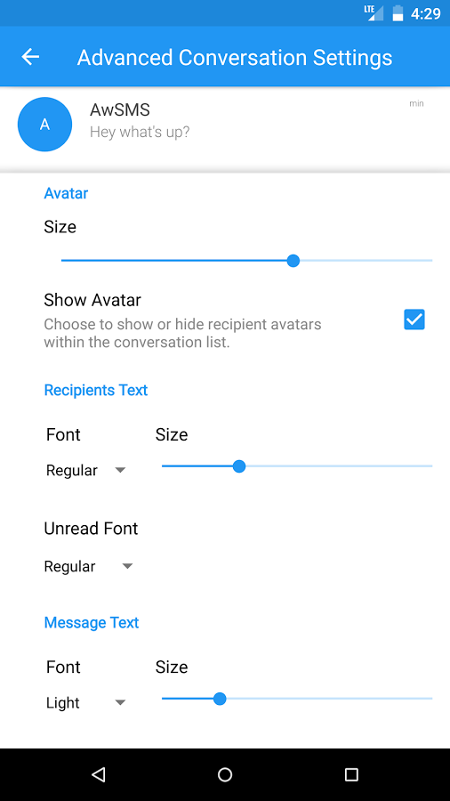Image resolution: width=450 pixels, height=801 pixels.
Task: Tap the AwSMS contact avatar circle
Action: 44,124
